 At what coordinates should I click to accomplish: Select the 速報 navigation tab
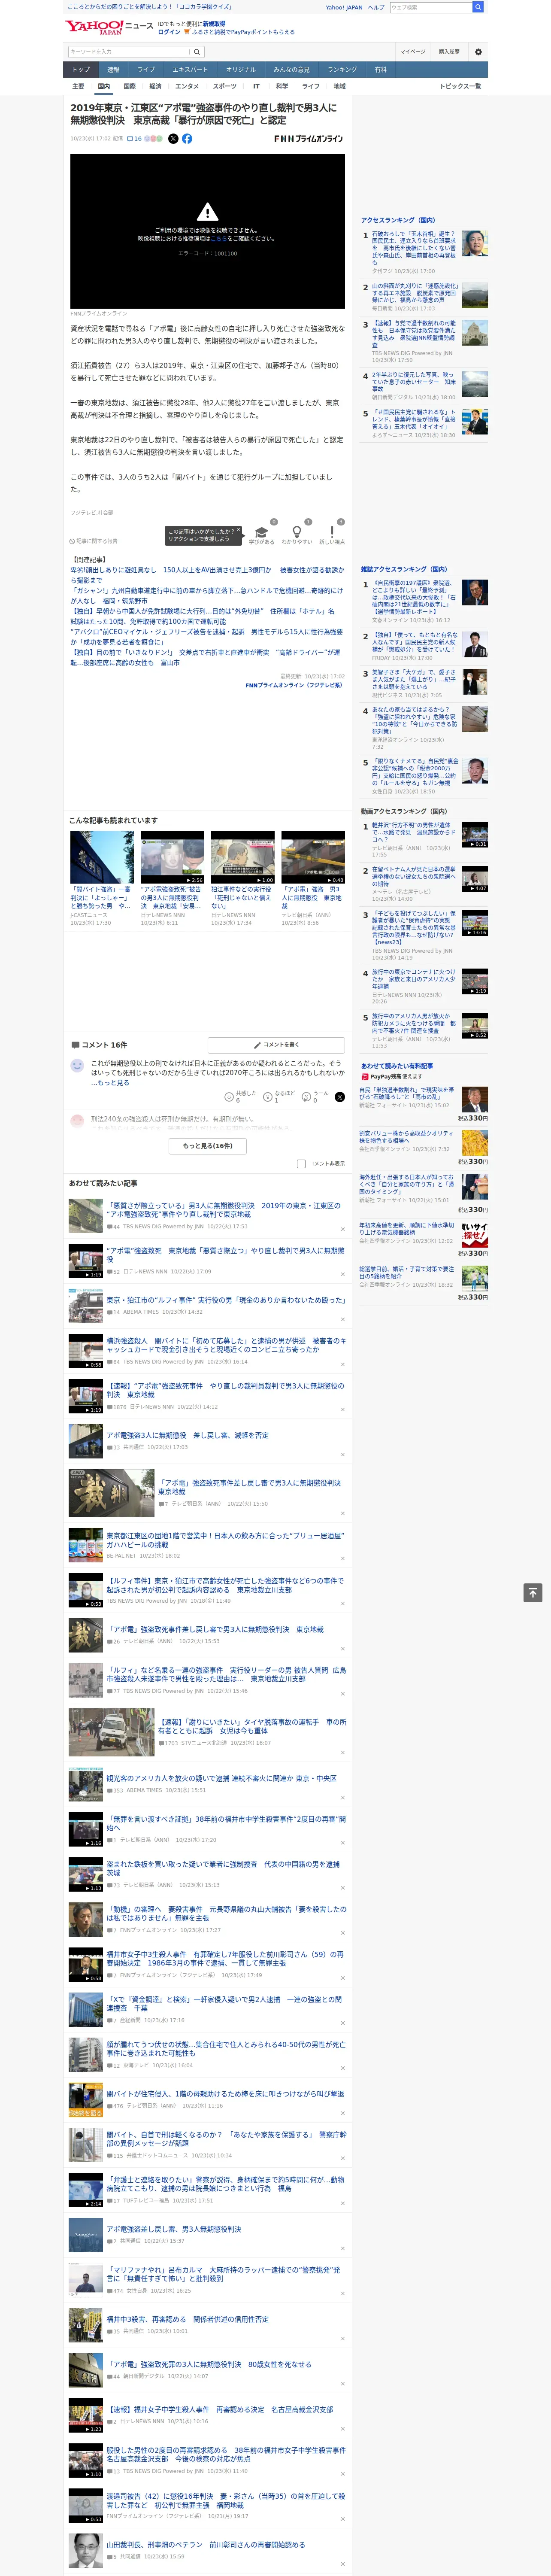coord(113,70)
